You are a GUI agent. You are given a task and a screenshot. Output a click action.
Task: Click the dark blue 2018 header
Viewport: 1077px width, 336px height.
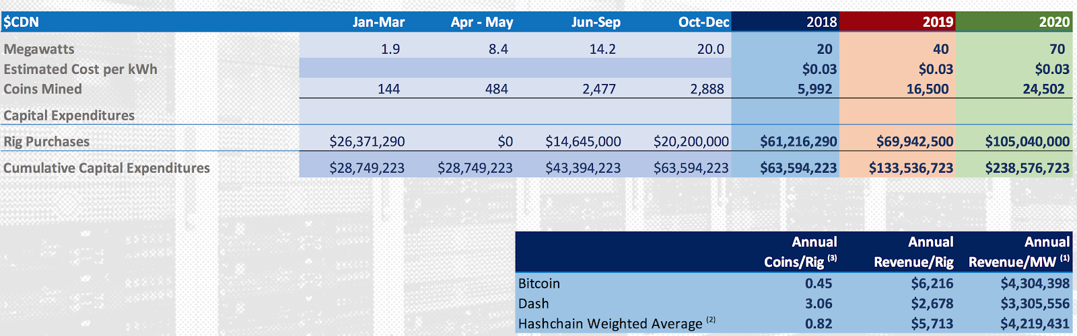pyautogui.click(x=785, y=22)
